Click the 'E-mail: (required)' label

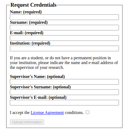[x=26, y=33]
